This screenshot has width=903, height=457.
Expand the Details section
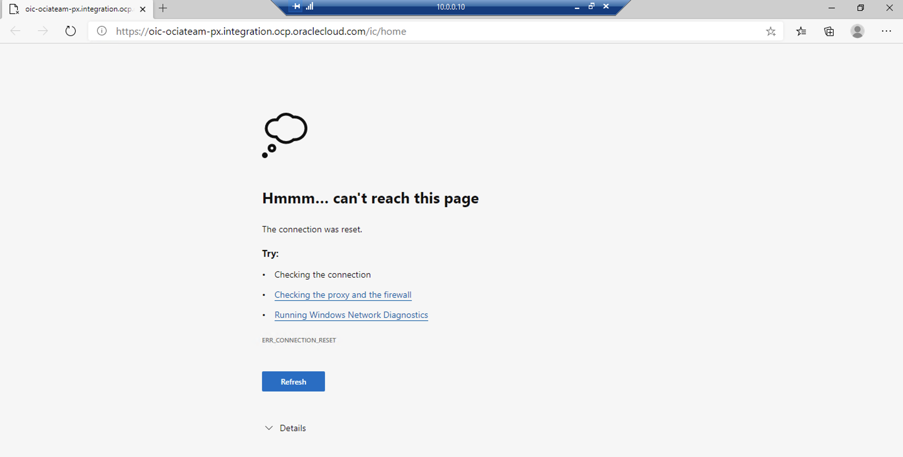285,428
